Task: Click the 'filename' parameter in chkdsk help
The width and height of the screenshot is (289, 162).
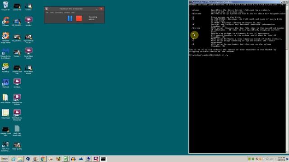Action: pyautogui.click(x=196, y=13)
